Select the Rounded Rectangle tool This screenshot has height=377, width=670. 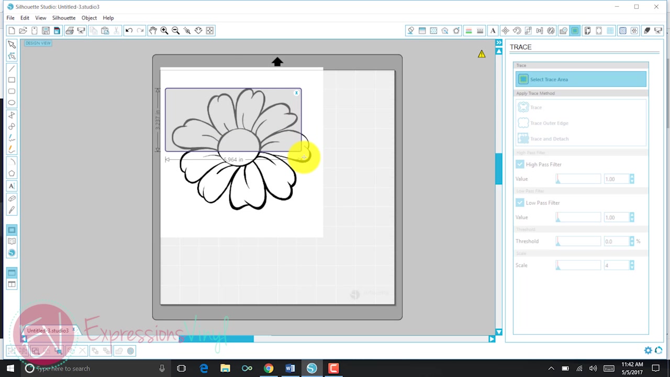click(x=12, y=92)
